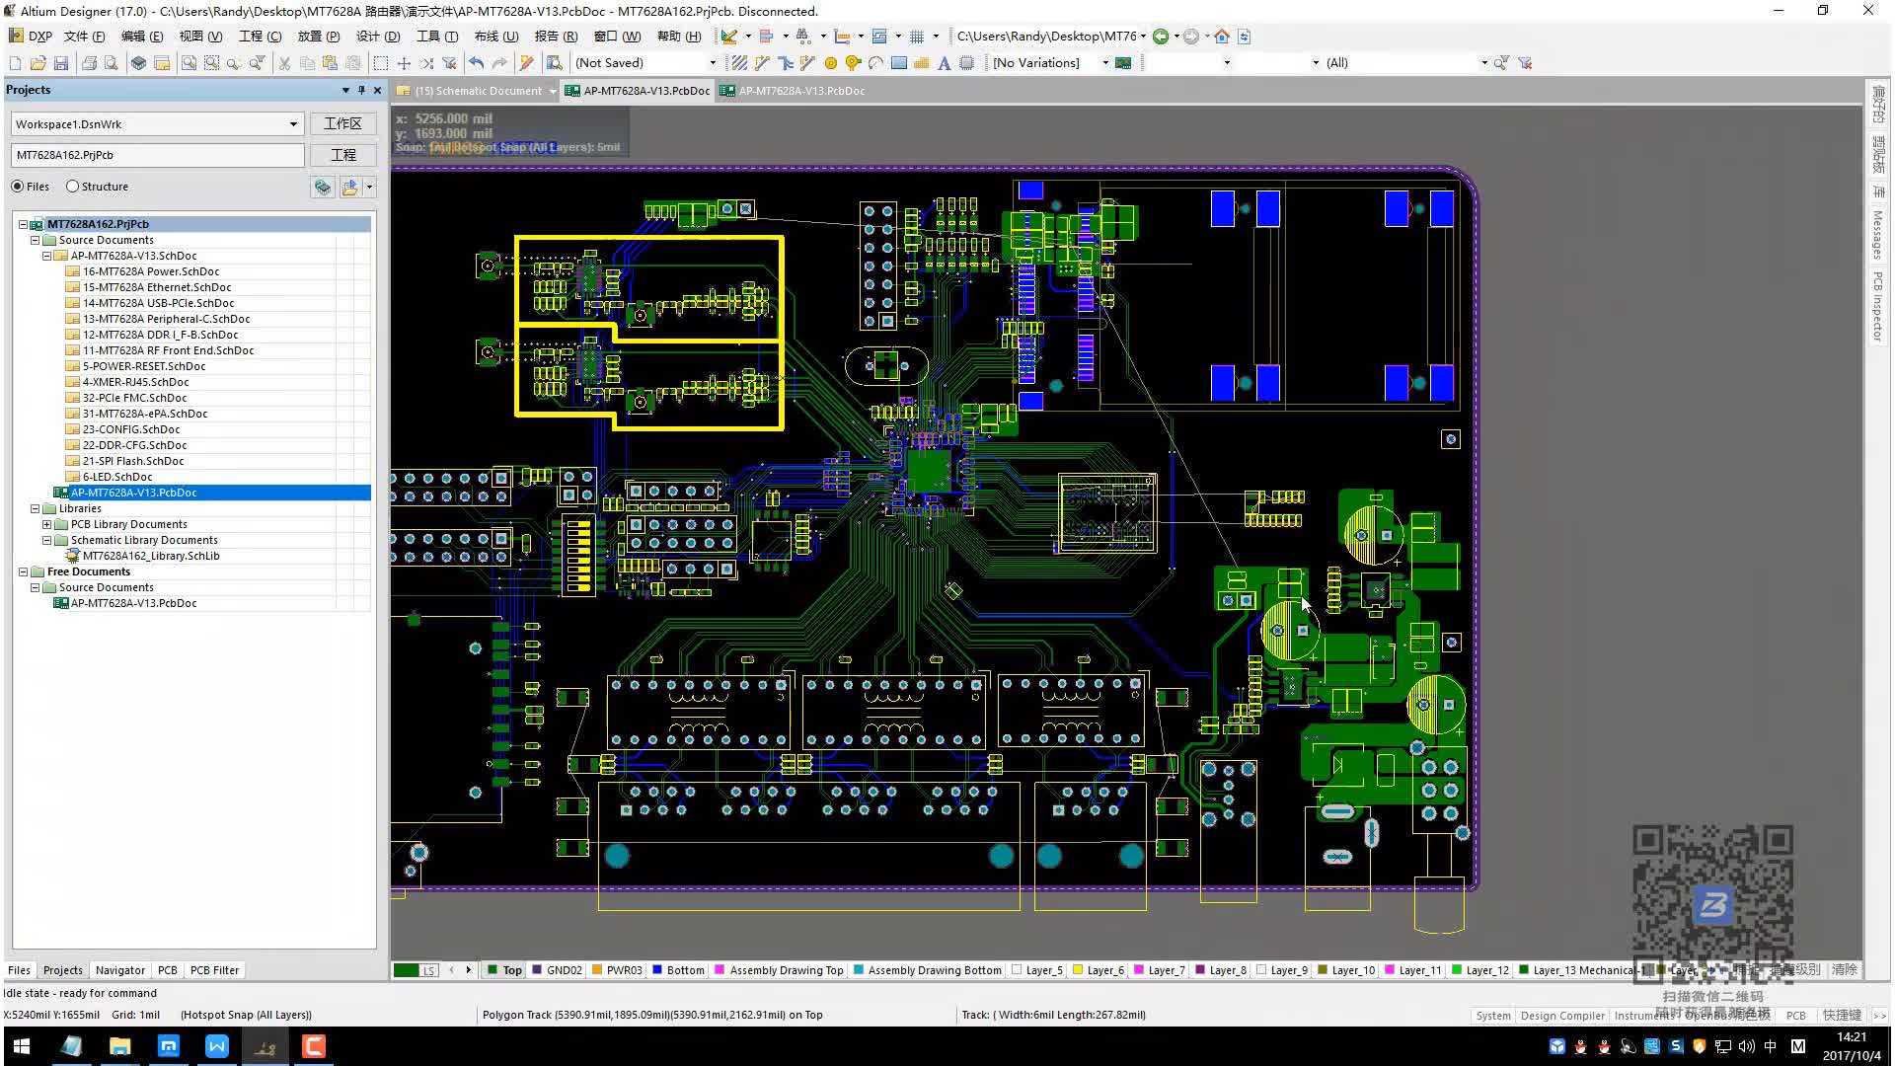This screenshot has height=1066, width=1895.
Task: Collapse the AP-MT7628A-V13.SchDoc tree node
Action: click(46, 256)
